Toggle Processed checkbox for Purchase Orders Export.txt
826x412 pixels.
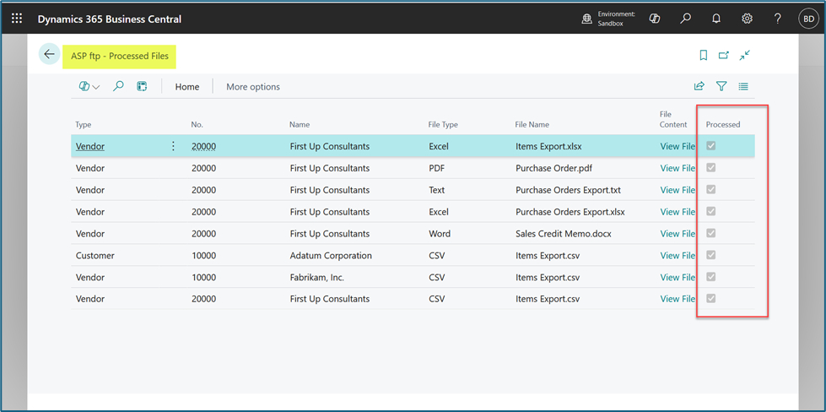(x=710, y=189)
